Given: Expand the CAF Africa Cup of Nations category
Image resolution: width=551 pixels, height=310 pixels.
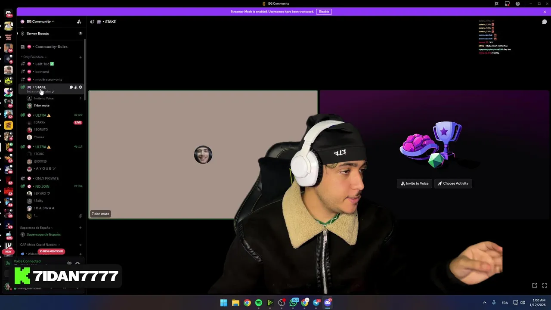Looking at the screenshot, I should pos(40,245).
